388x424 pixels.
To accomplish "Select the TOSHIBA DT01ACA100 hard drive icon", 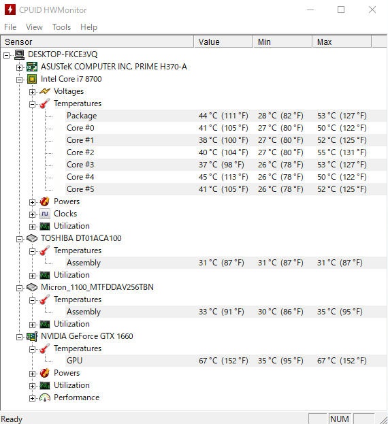I will coord(32,238).
